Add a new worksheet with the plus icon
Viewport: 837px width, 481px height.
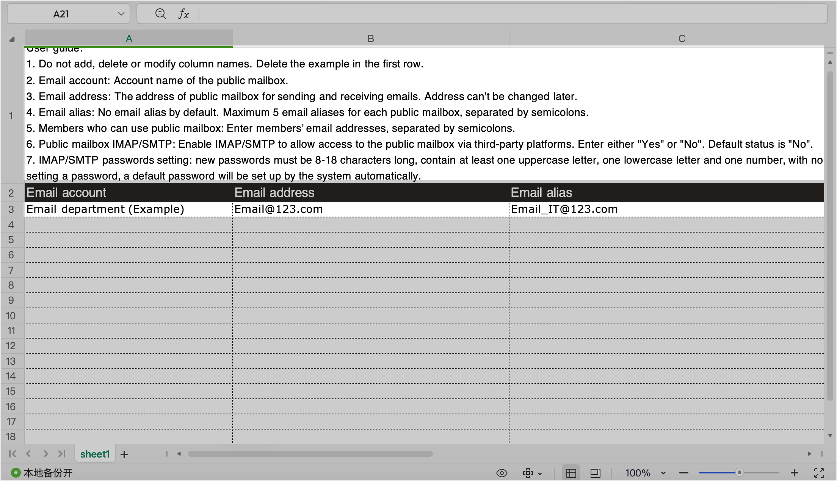click(x=124, y=454)
